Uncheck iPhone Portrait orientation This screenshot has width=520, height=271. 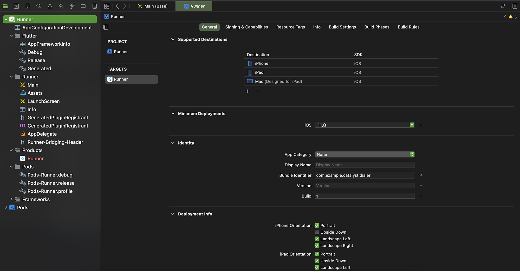point(317,226)
